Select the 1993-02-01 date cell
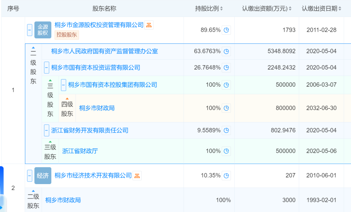The image size is (351, 212). (321, 200)
